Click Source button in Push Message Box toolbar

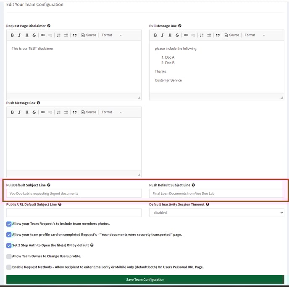pyautogui.click(x=89, y=112)
